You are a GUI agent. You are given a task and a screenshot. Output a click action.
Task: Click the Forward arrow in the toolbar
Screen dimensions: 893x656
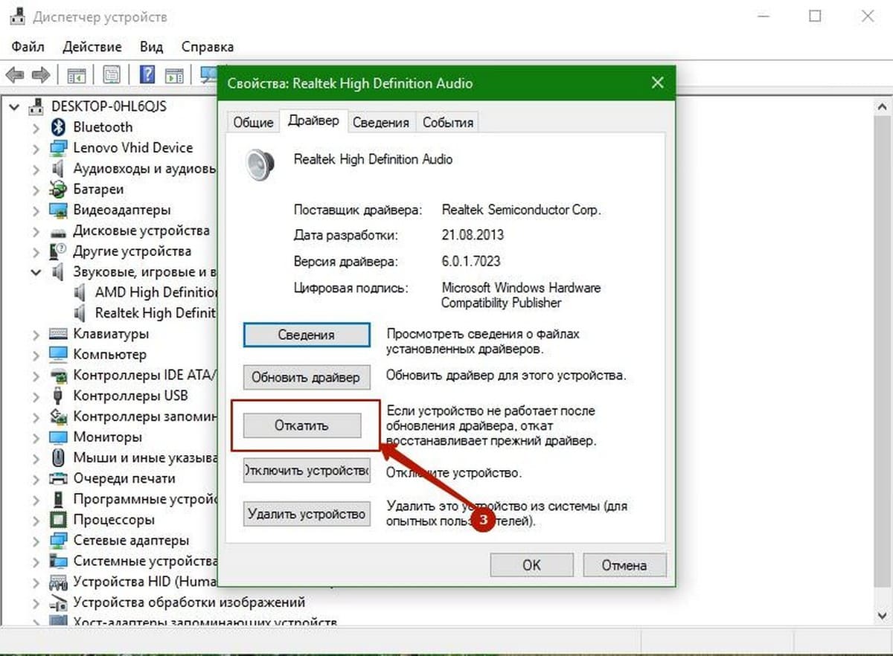click(41, 75)
